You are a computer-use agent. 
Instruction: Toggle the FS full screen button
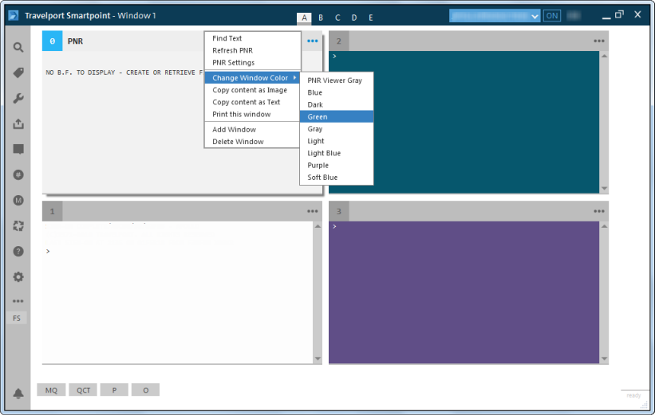pyautogui.click(x=18, y=319)
